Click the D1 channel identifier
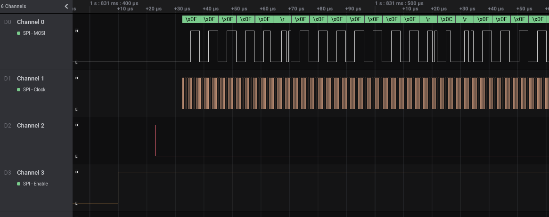Screen dimensions: 549x217 click(7, 79)
